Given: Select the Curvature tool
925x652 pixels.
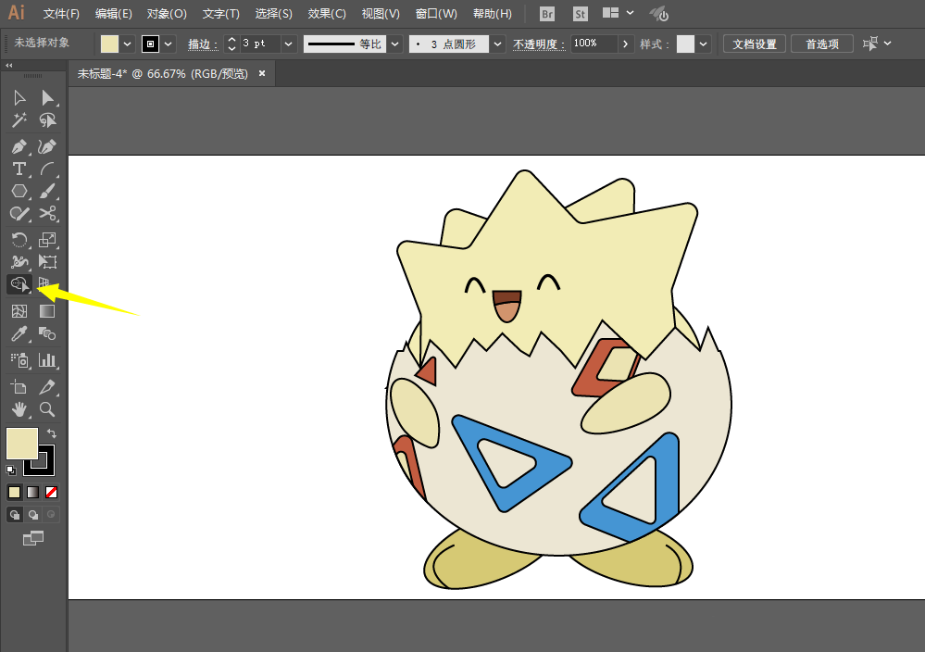Looking at the screenshot, I should [47, 146].
